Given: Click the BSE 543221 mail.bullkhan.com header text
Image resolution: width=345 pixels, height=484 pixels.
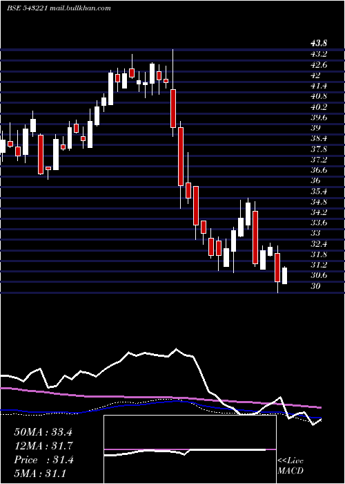Looking at the screenshot, I should (59, 8).
